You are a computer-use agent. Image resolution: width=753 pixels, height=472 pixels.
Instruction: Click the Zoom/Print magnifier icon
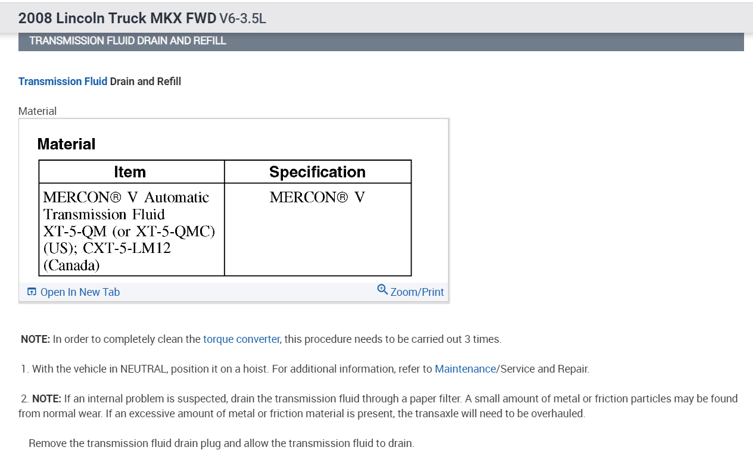pos(382,289)
